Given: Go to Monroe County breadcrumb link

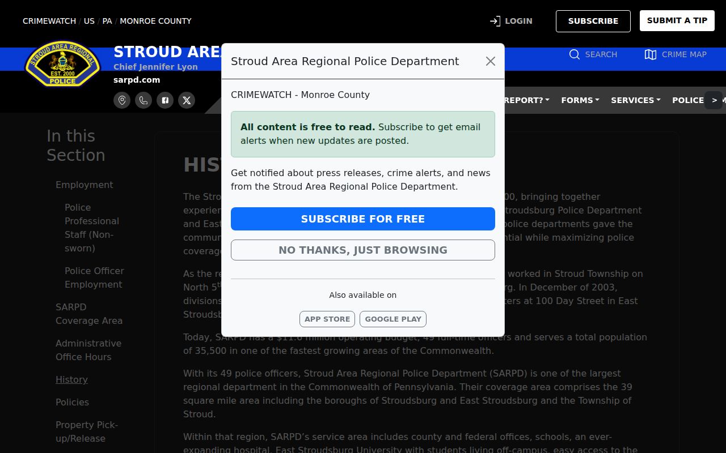Looking at the screenshot, I should point(155,21).
